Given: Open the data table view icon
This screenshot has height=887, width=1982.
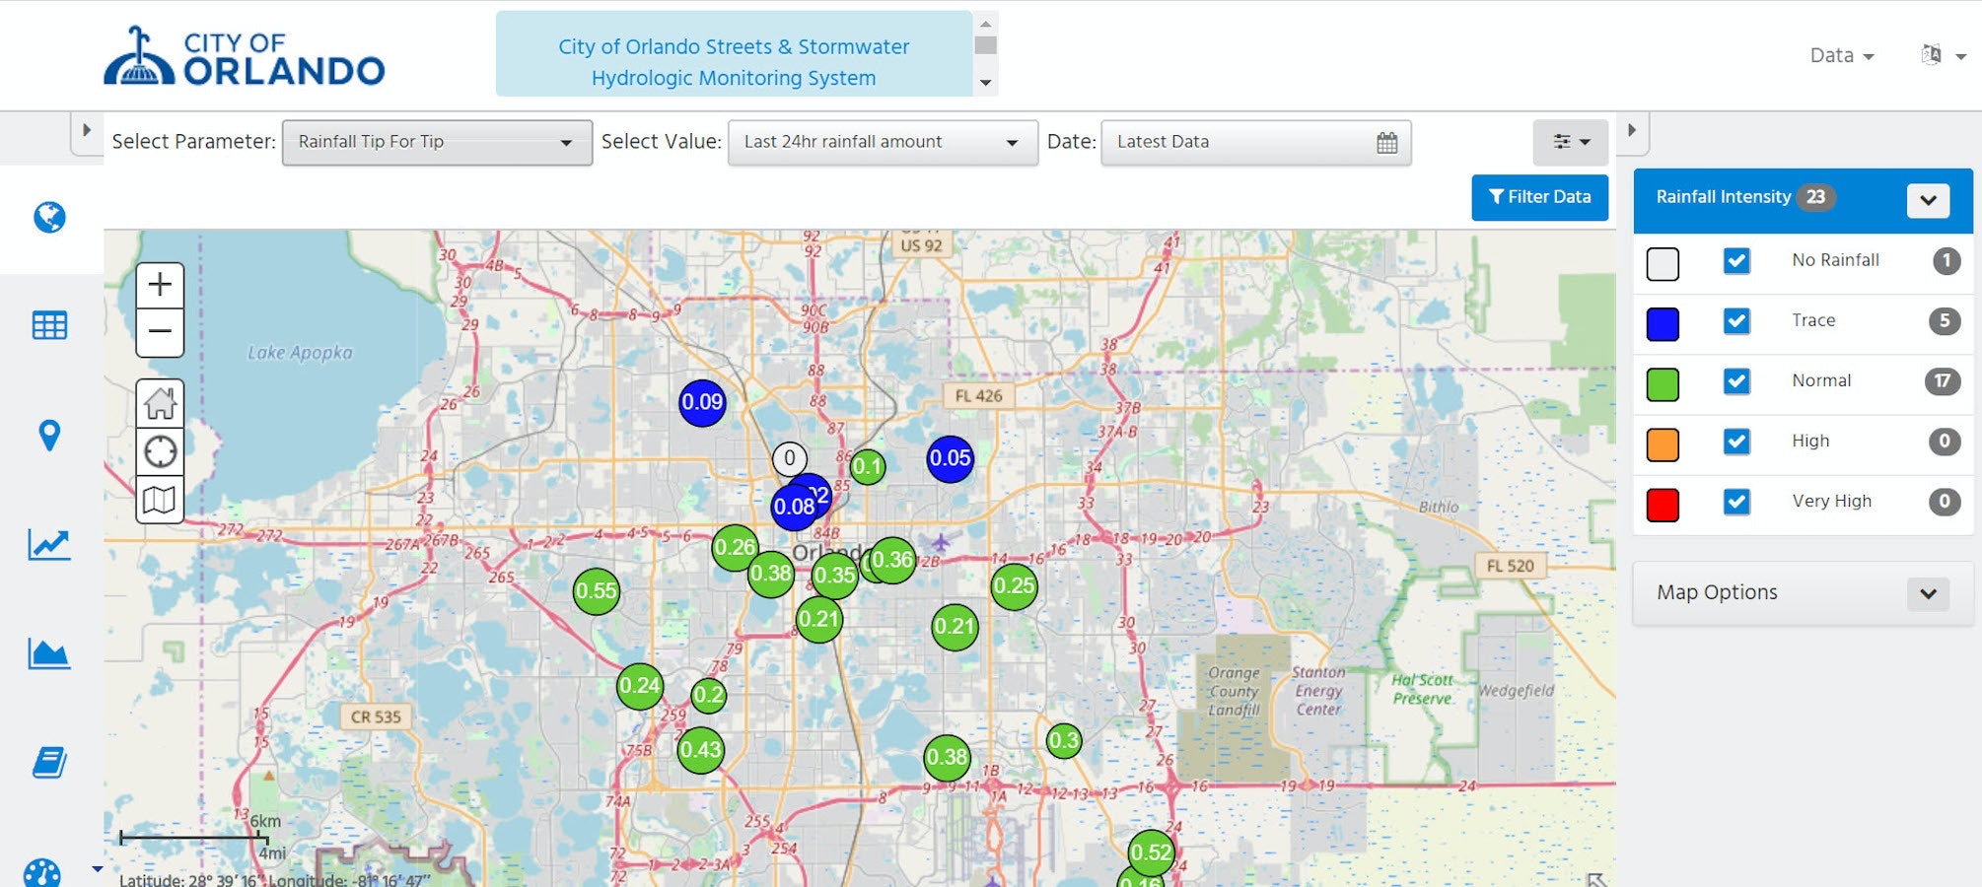Looking at the screenshot, I should click(49, 325).
